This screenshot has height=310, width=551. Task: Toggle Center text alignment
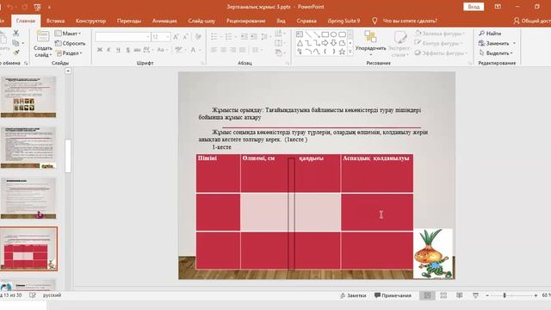[x=223, y=50]
